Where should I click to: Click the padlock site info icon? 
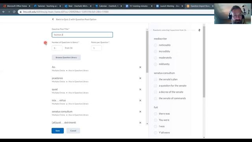coord(20,12)
